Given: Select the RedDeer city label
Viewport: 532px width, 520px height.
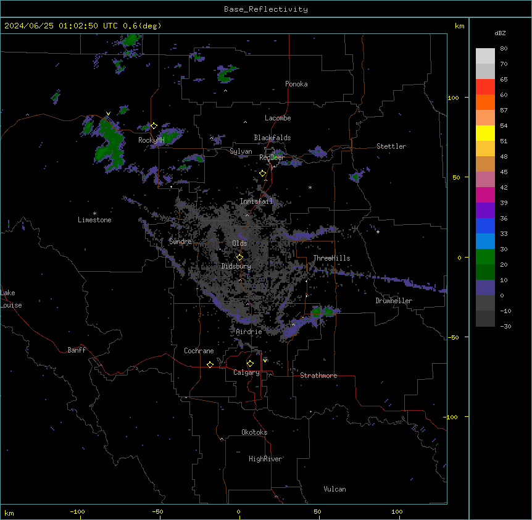Looking at the screenshot, I should (272, 157).
